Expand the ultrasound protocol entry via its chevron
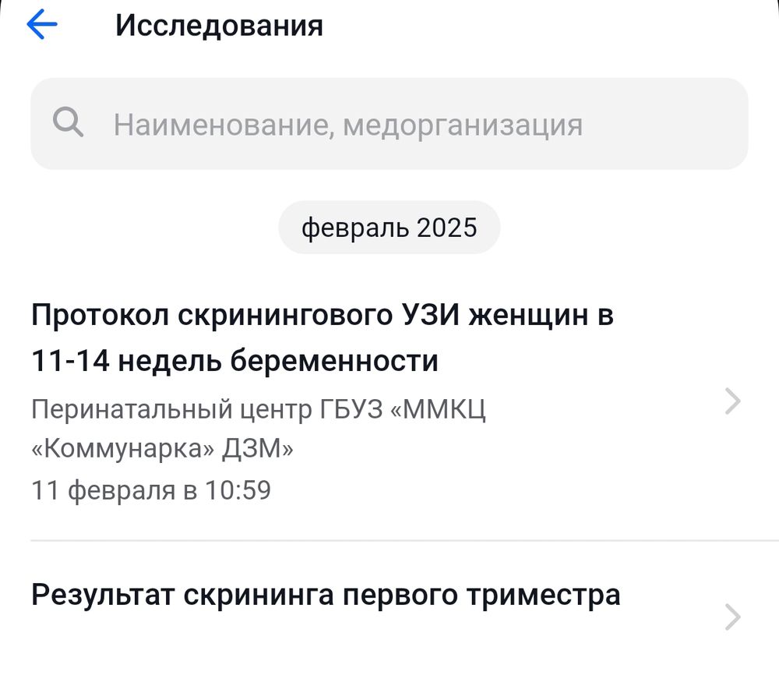This screenshot has height=675, width=779. click(x=732, y=401)
